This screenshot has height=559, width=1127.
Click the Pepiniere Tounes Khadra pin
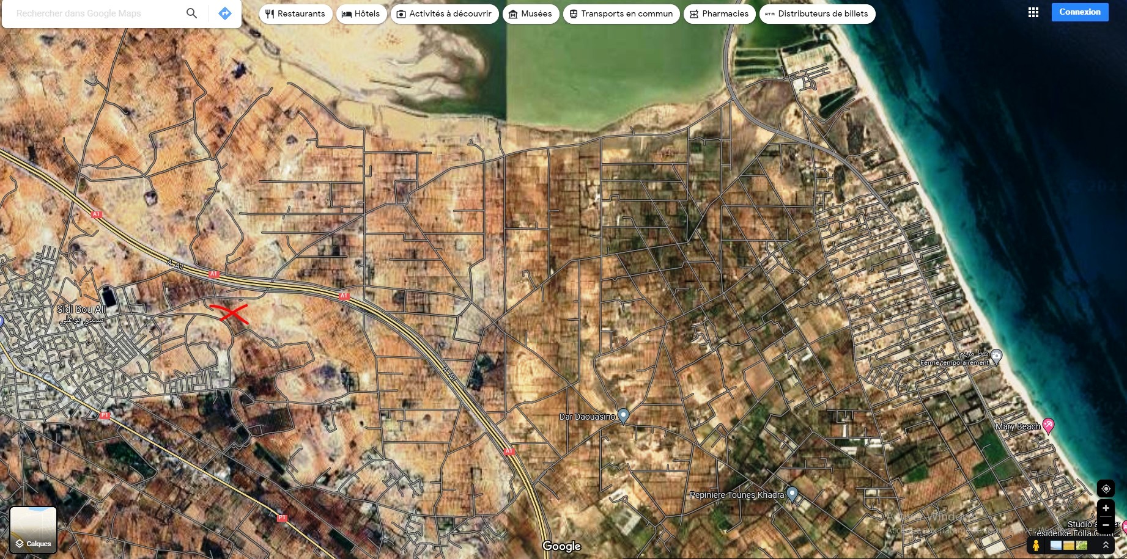[792, 494]
